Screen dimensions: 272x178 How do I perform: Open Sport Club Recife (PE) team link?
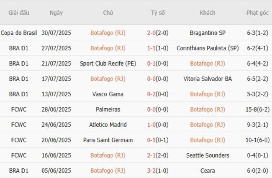coord(108,64)
